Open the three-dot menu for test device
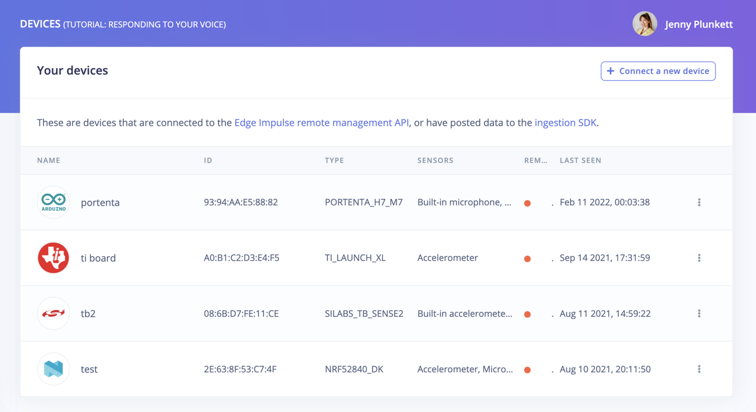The width and height of the screenshot is (756, 412). tap(699, 369)
